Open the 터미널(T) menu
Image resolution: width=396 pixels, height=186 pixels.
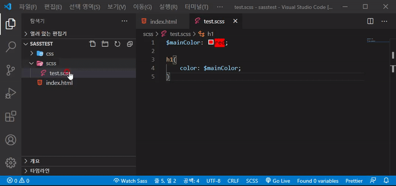[197, 7]
